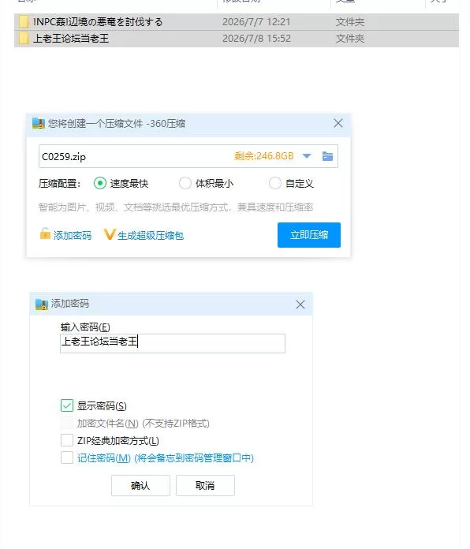Uncheck the 显示密码(S) checkbox
Image resolution: width=470 pixels, height=549 pixels.
[x=67, y=405]
